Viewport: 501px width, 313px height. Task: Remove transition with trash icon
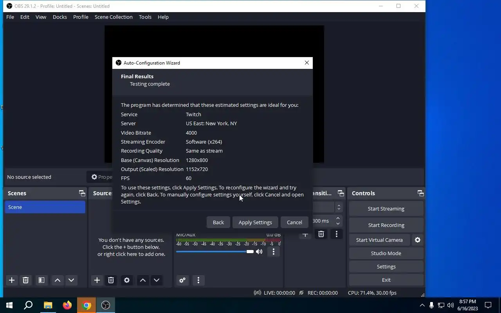click(321, 234)
